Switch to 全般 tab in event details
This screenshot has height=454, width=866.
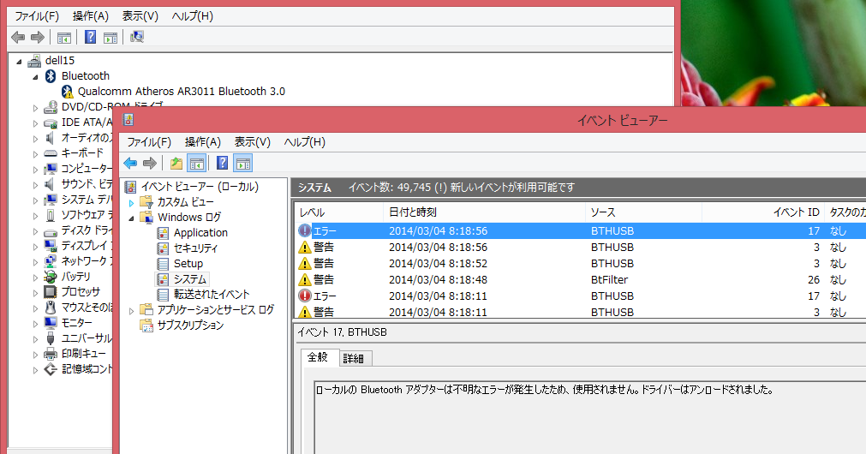(x=318, y=357)
